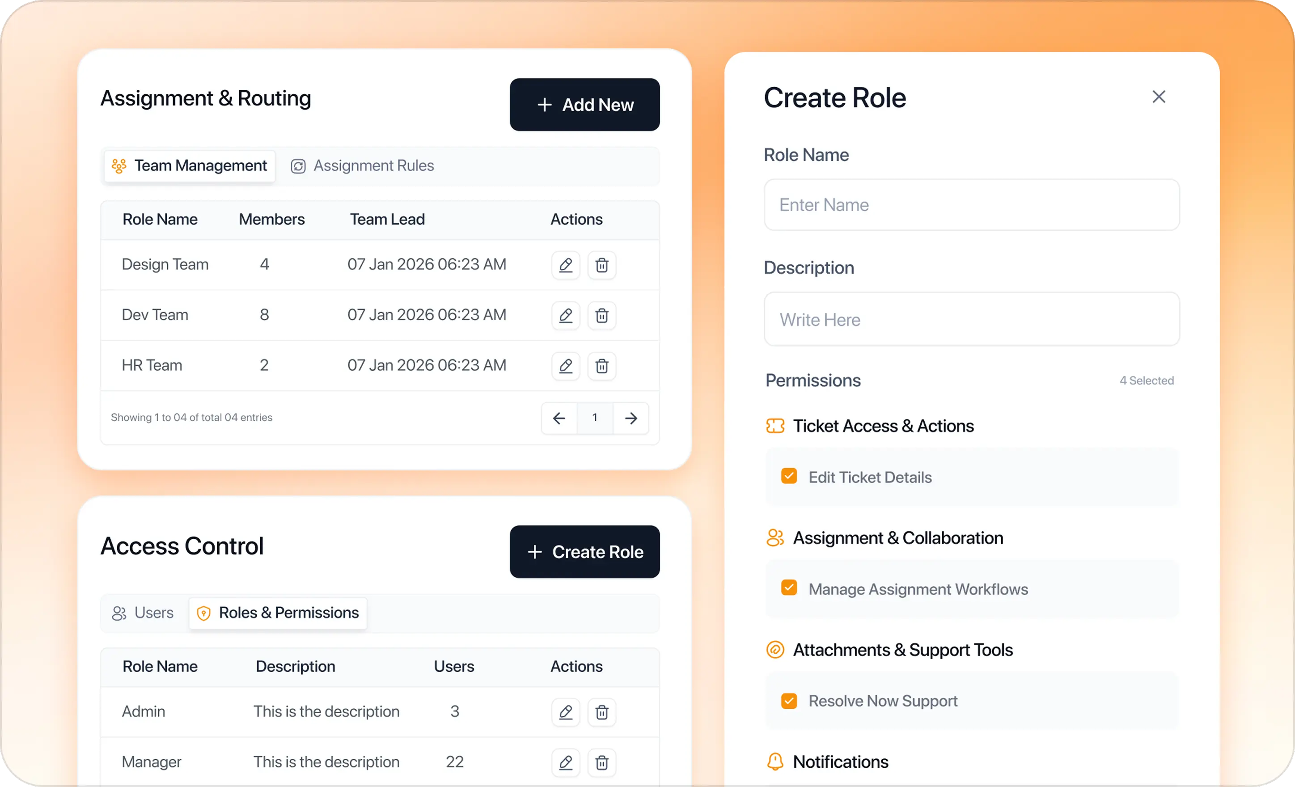Click the 4 Selected permissions count
This screenshot has height=787, width=1295.
1146,381
